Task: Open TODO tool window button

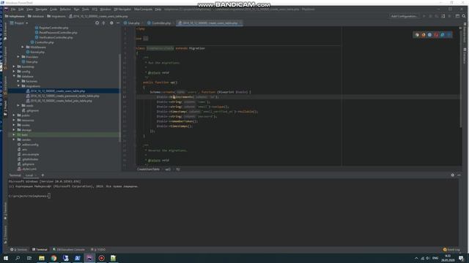Action: coord(98,250)
